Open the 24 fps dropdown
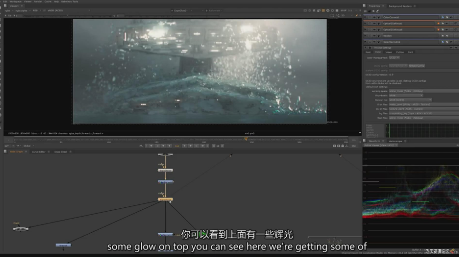 [x=9, y=146]
